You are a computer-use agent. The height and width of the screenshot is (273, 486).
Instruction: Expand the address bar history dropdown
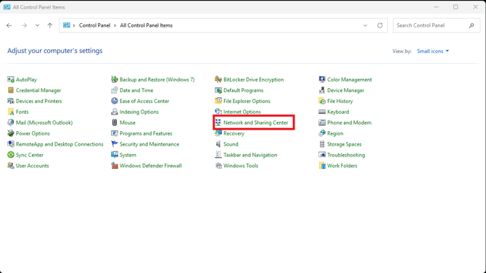[365, 25]
